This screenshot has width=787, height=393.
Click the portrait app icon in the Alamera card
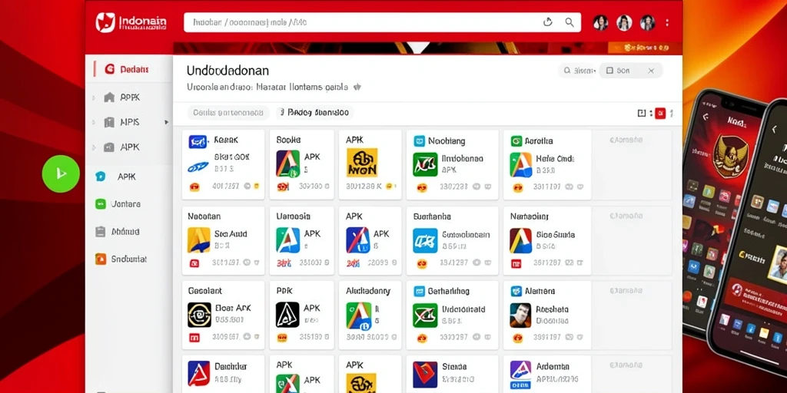tap(520, 315)
